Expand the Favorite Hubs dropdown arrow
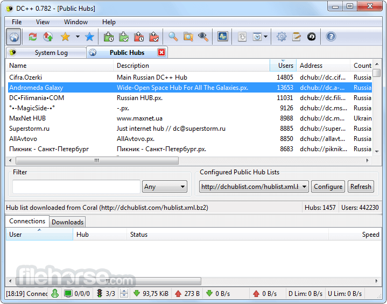Viewport: 387px width, 304px height. (78, 37)
